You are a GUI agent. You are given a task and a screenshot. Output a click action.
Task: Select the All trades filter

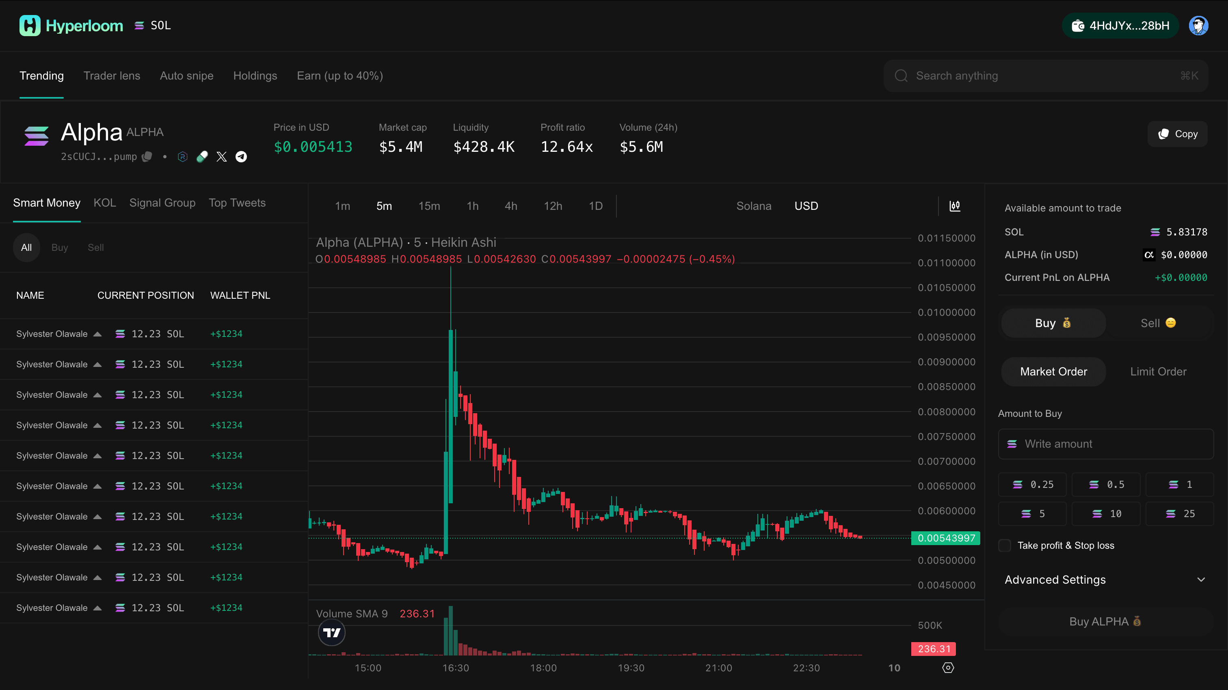click(x=26, y=247)
